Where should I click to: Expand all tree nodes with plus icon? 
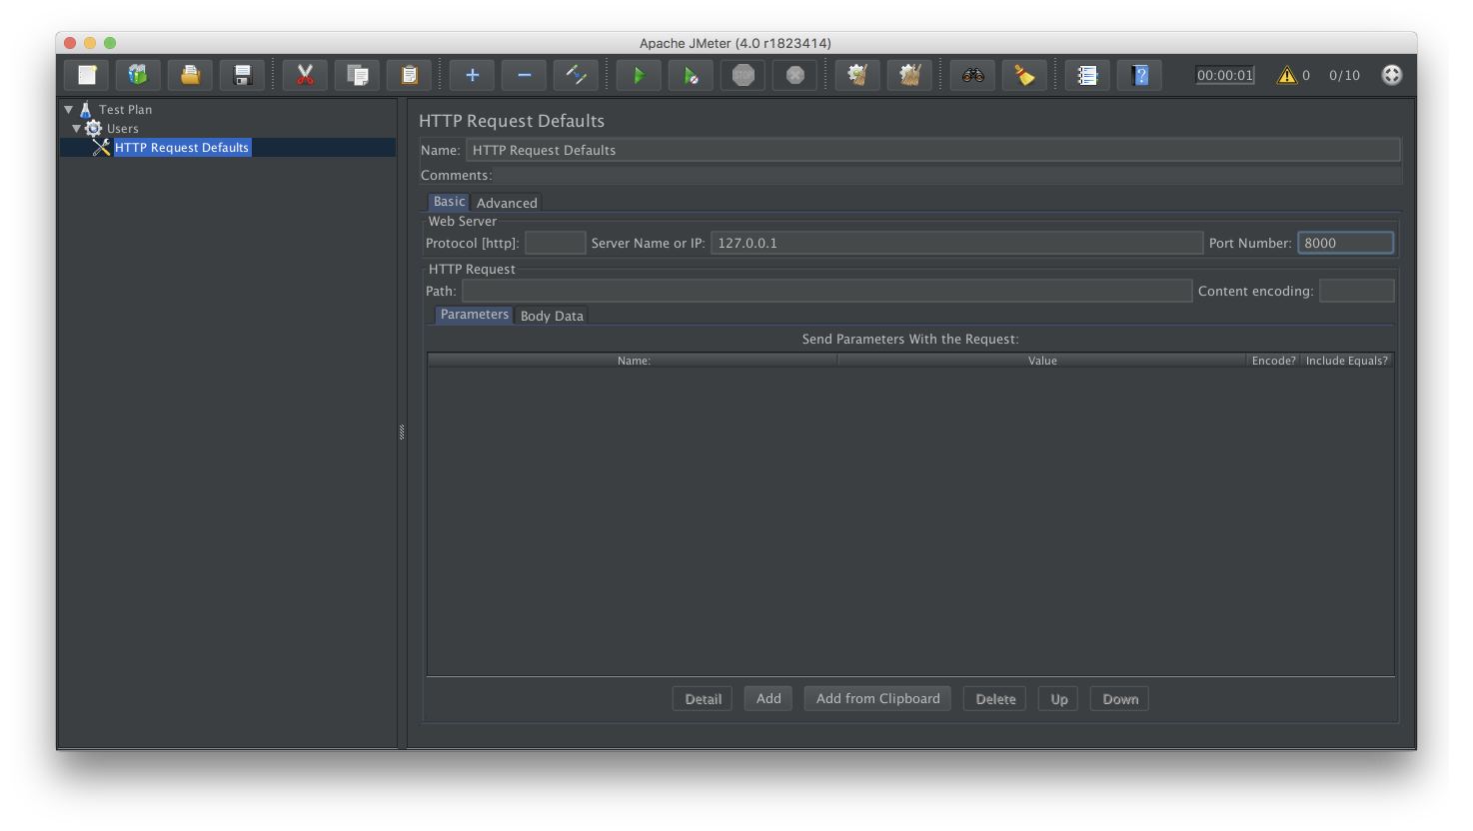[x=471, y=74]
